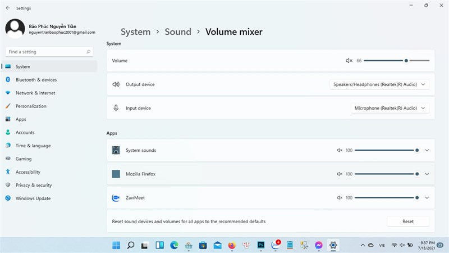Click the Sound breadcrumb link
Viewport: 449px width, 253px height.
(178, 32)
